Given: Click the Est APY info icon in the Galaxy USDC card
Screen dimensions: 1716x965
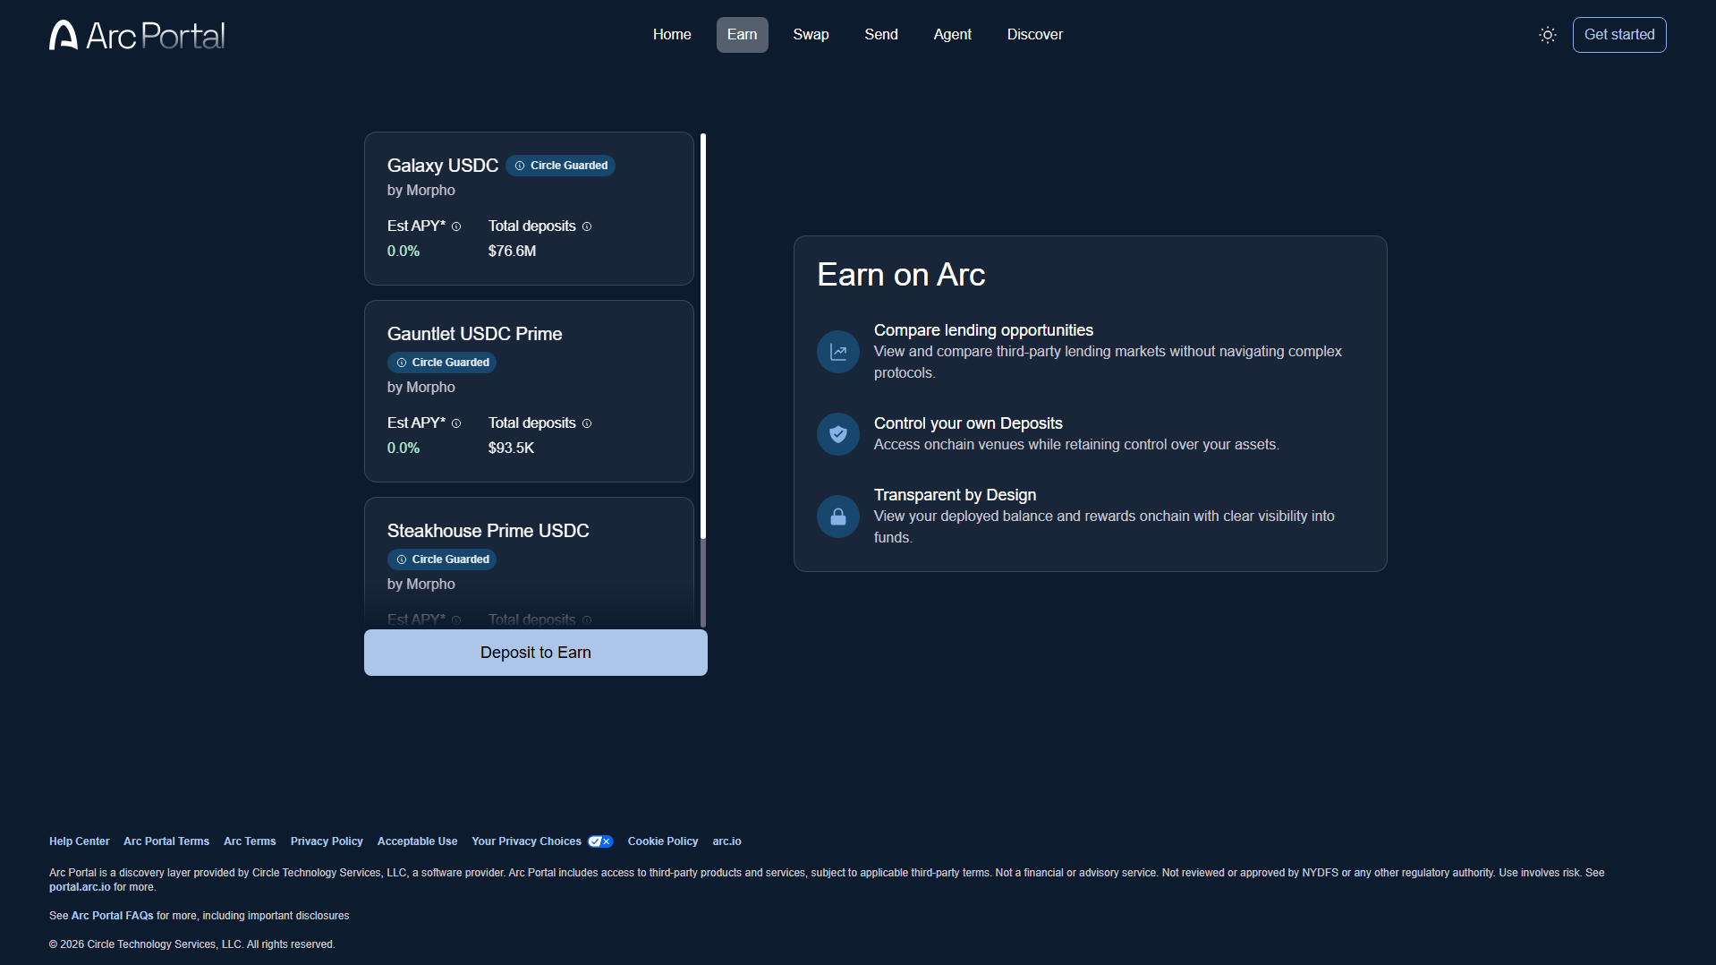Looking at the screenshot, I should [x=456, y=226].
